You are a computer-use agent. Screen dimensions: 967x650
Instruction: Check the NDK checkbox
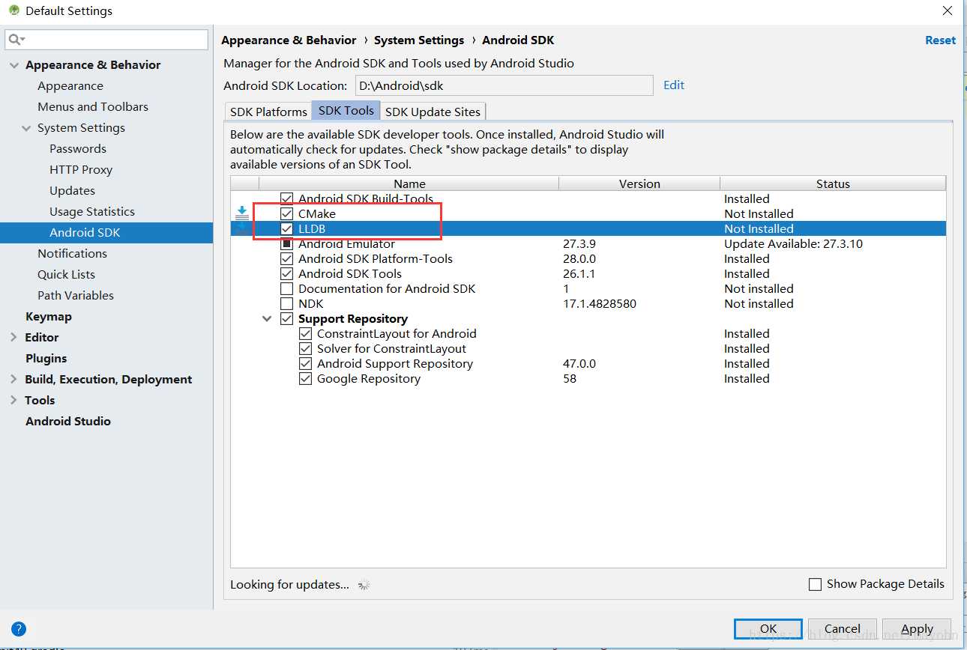[x=286, y=304]
